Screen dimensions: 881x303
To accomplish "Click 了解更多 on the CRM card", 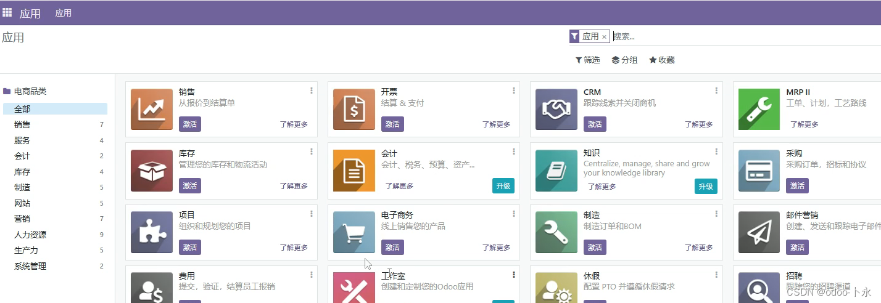I will (698, 124).
